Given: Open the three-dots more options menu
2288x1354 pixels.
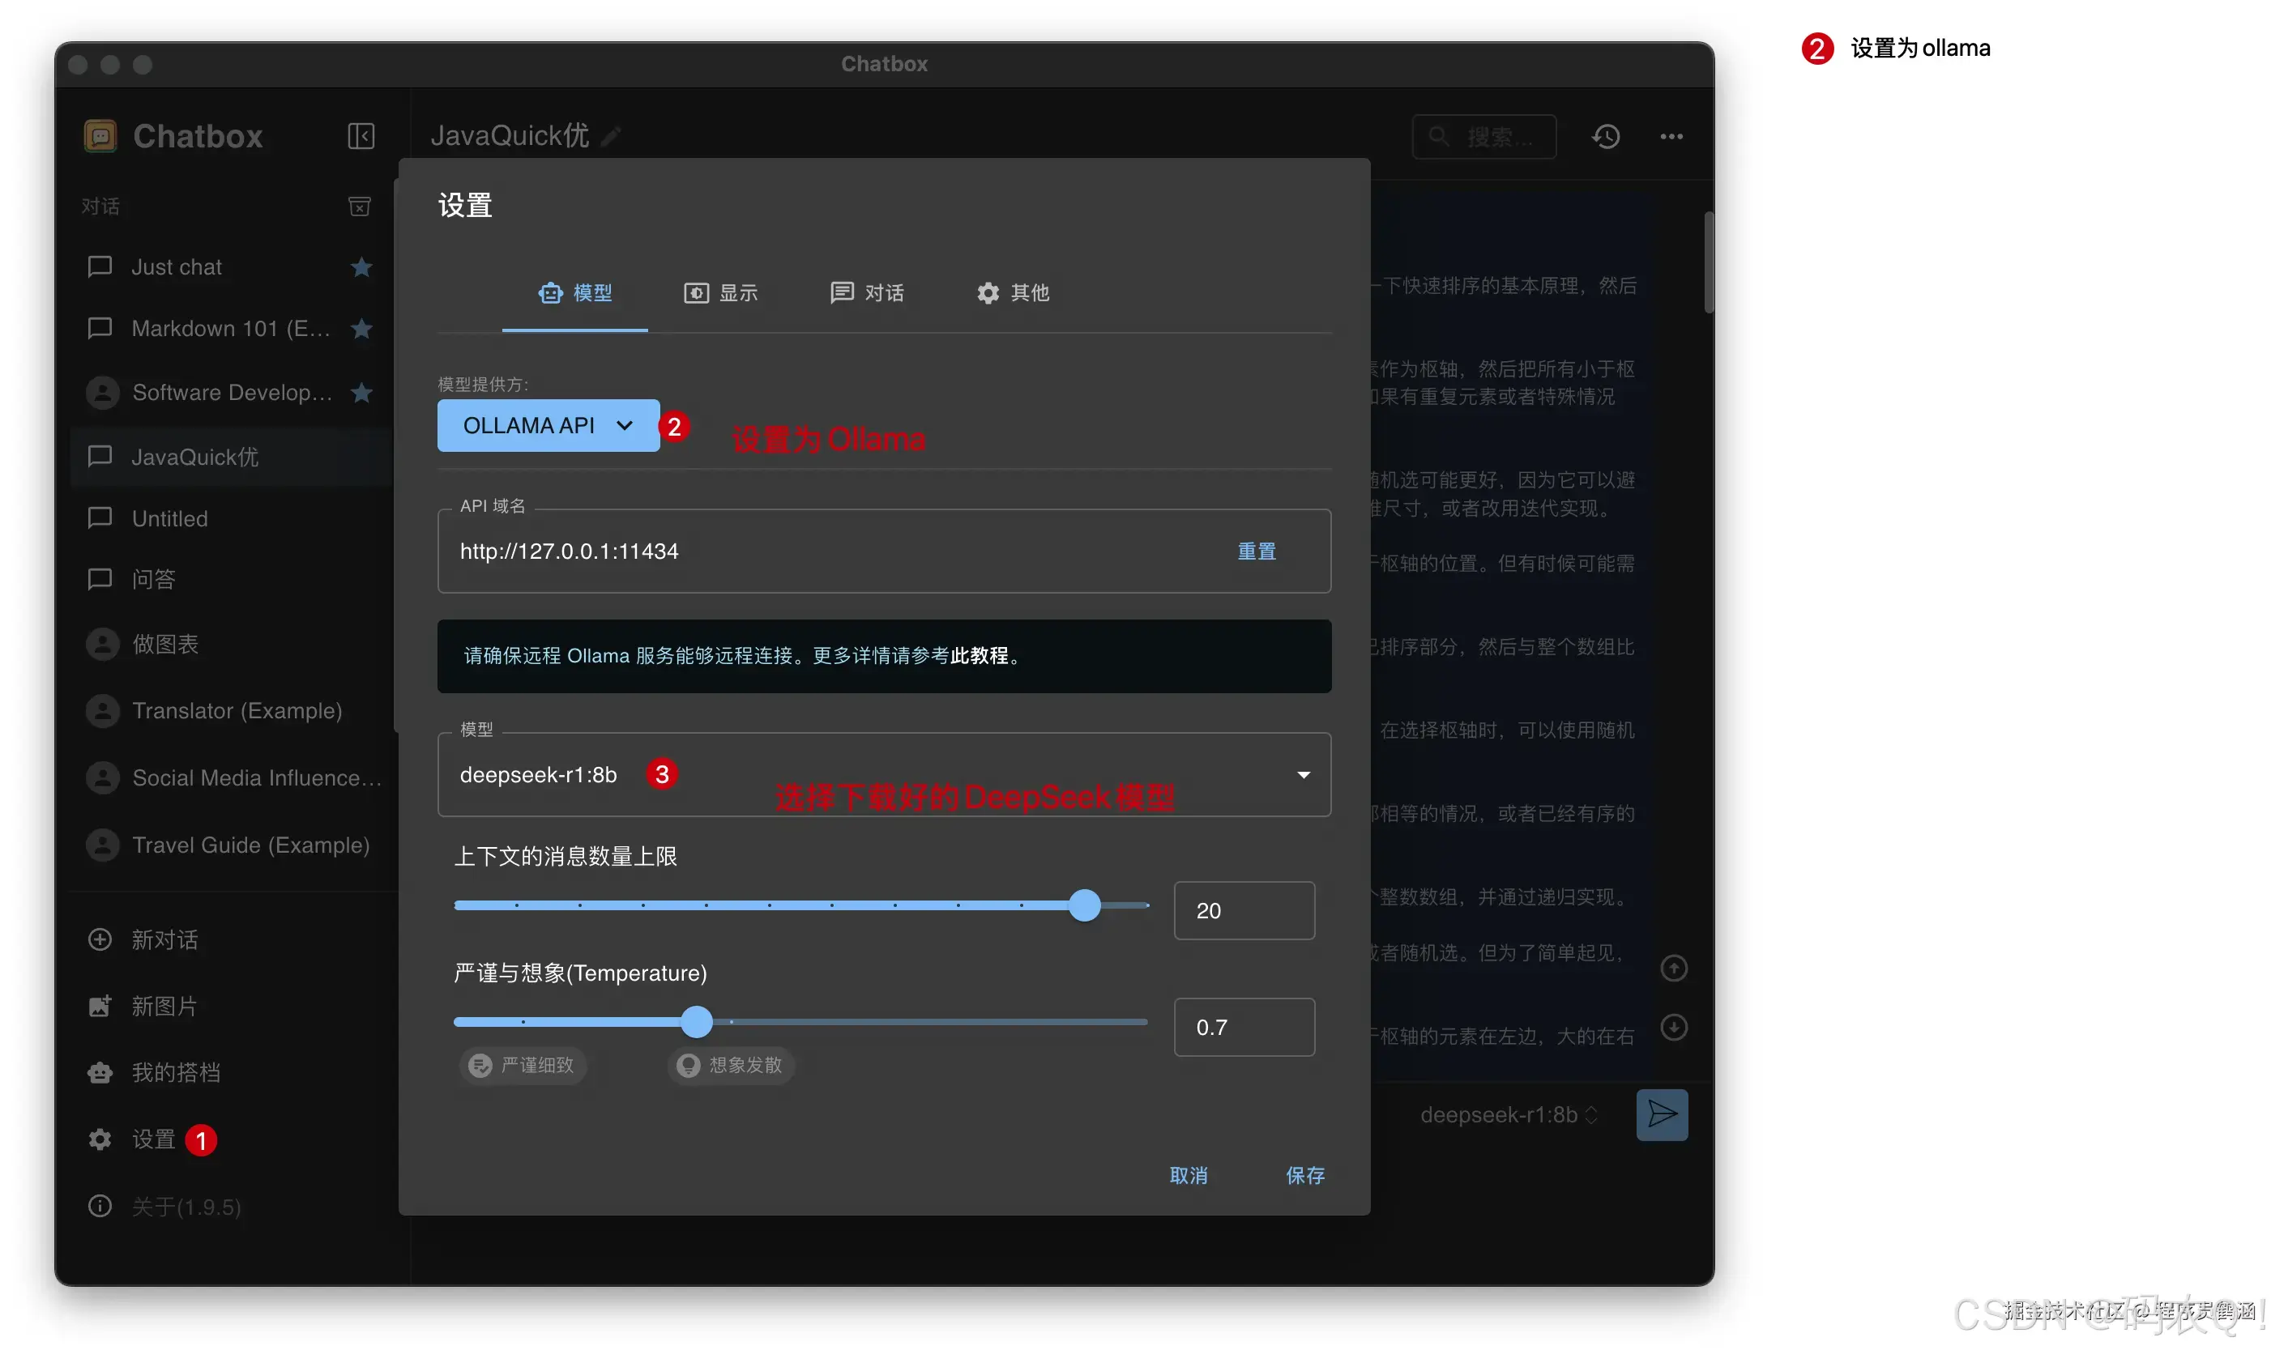Looking at the screenshot, I should click(x=1671, y=137).
